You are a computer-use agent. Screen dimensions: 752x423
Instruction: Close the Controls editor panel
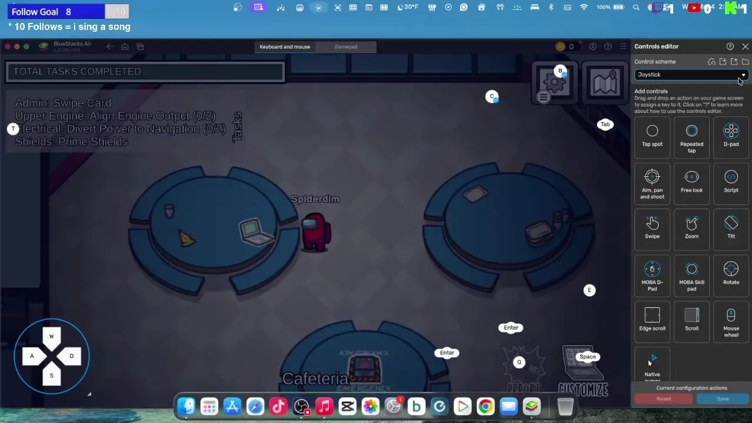pos(745,46)
